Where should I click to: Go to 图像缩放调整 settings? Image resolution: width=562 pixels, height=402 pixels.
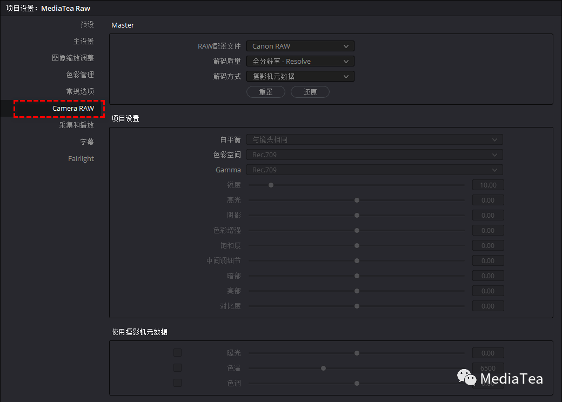(x=73, y=58)
